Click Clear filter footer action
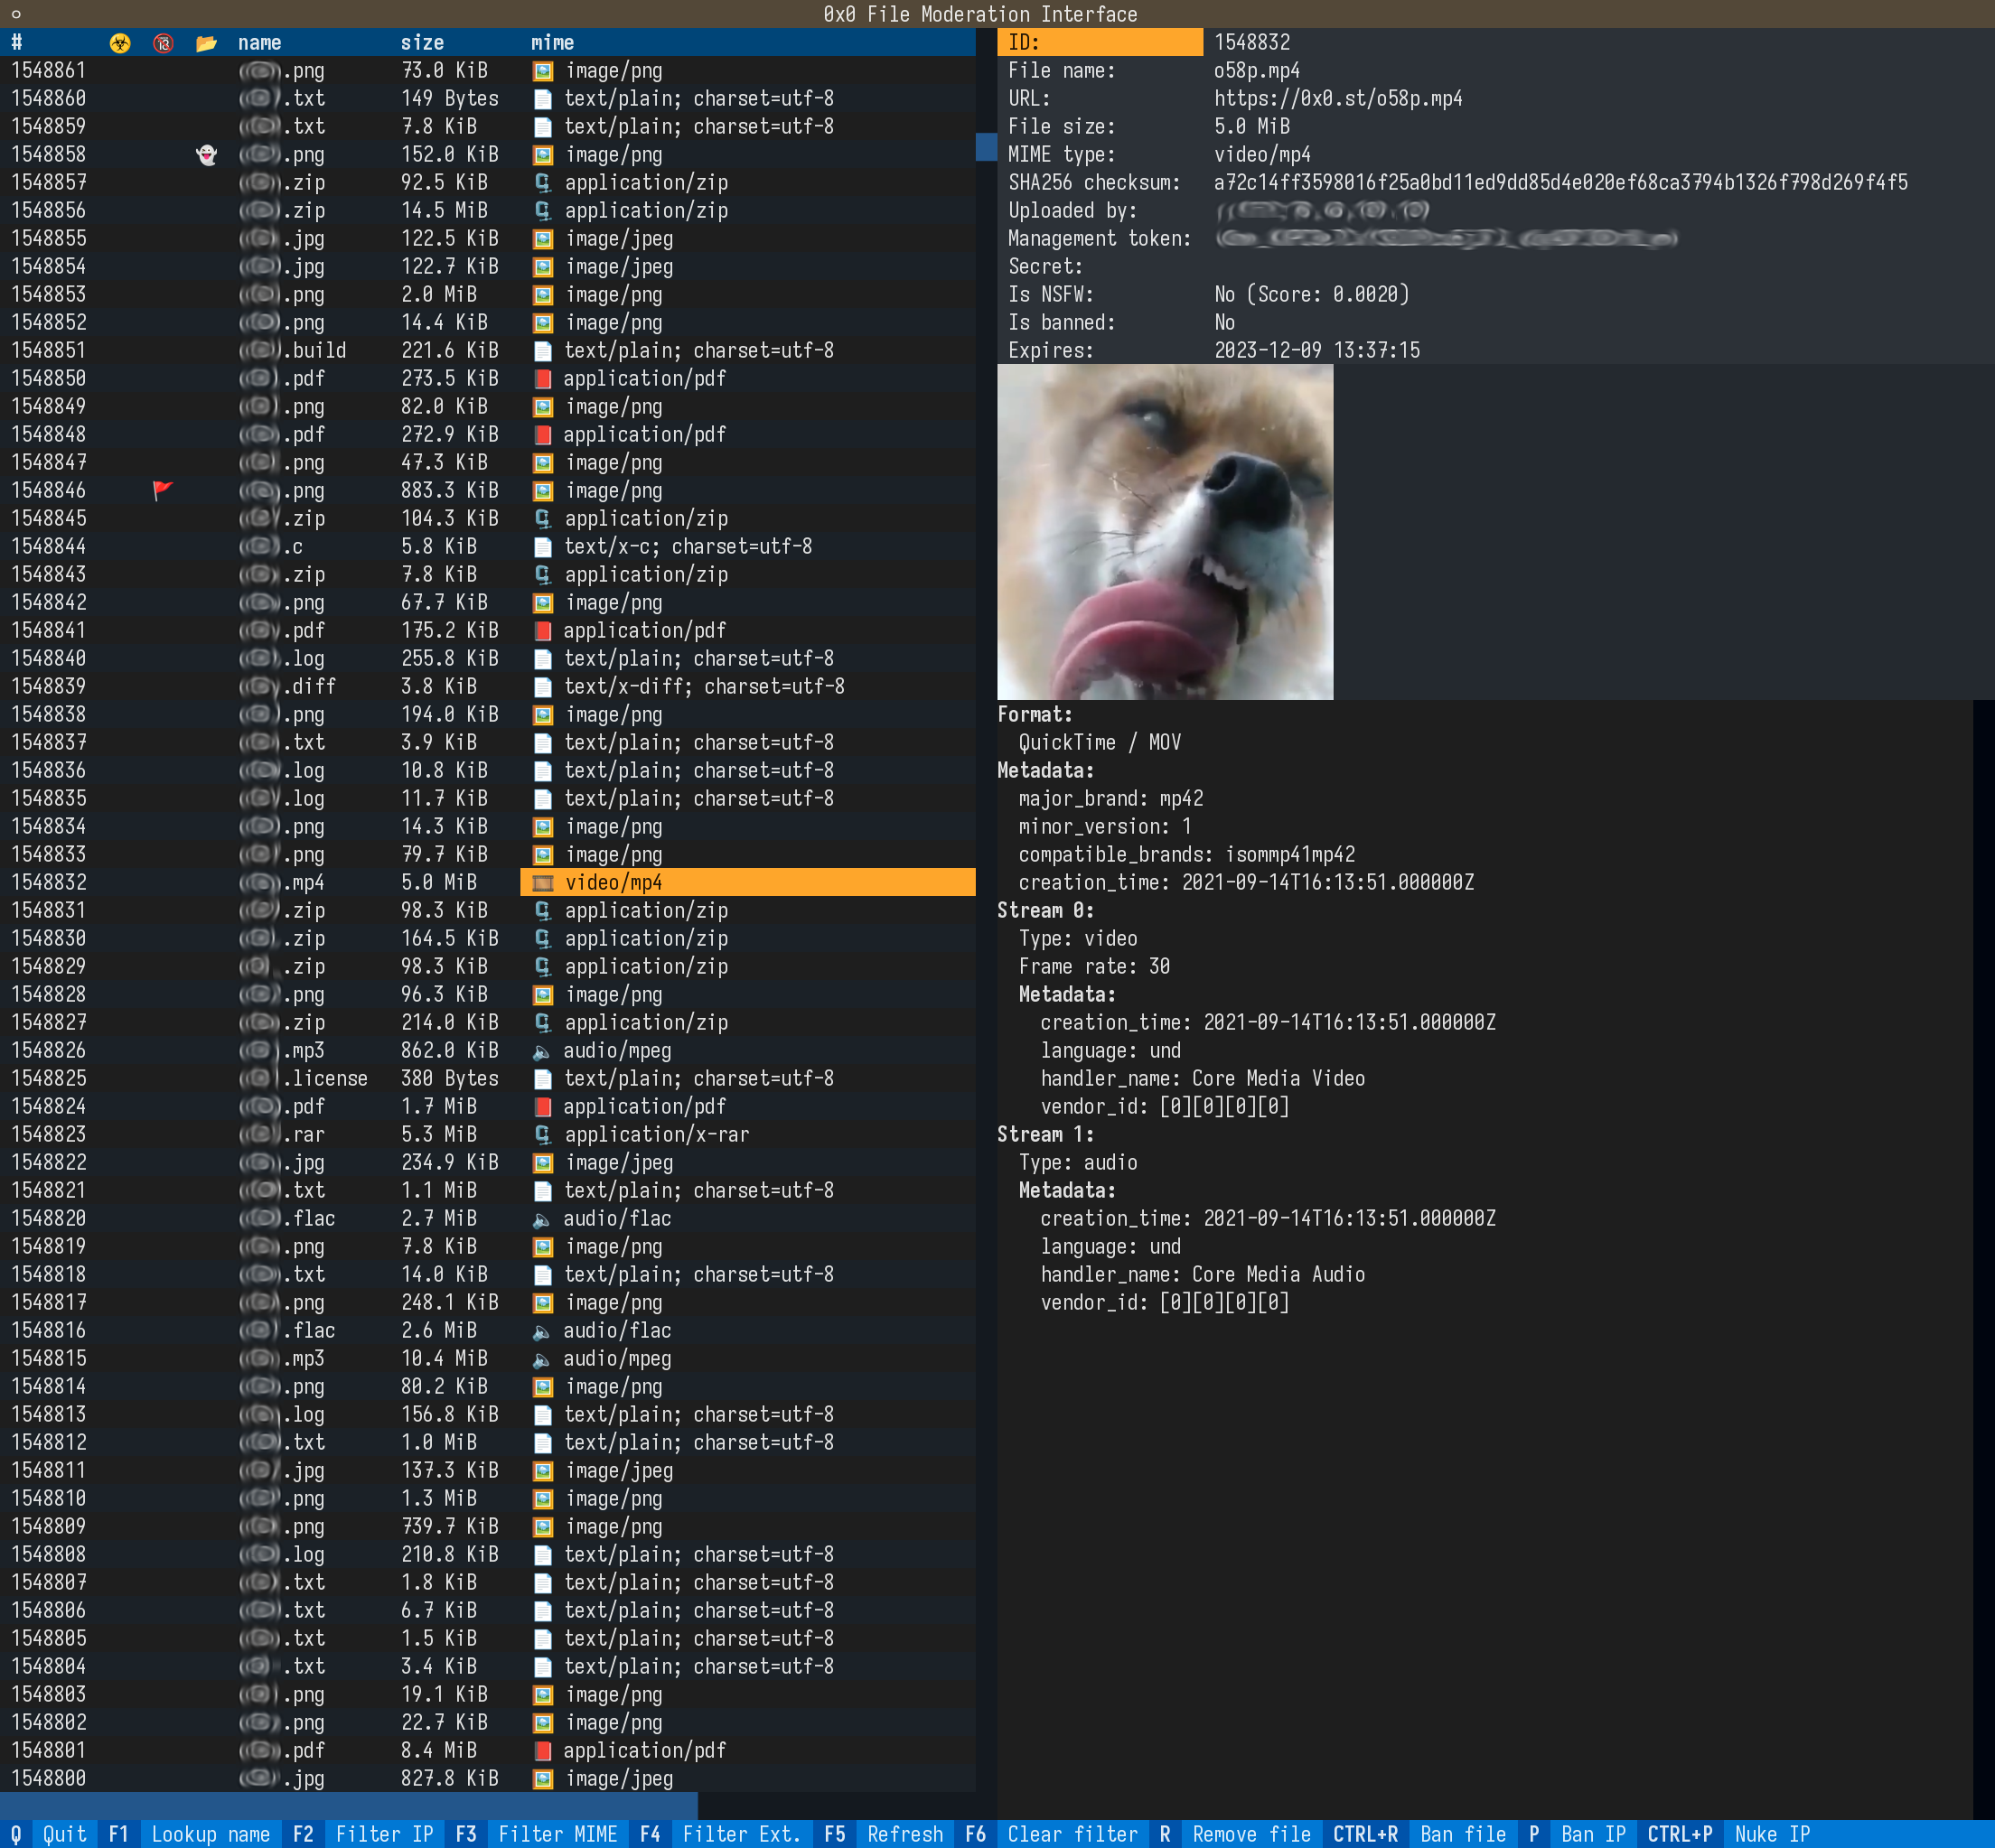This screenshot has width=1995, height=1848. [1072, 1834]
